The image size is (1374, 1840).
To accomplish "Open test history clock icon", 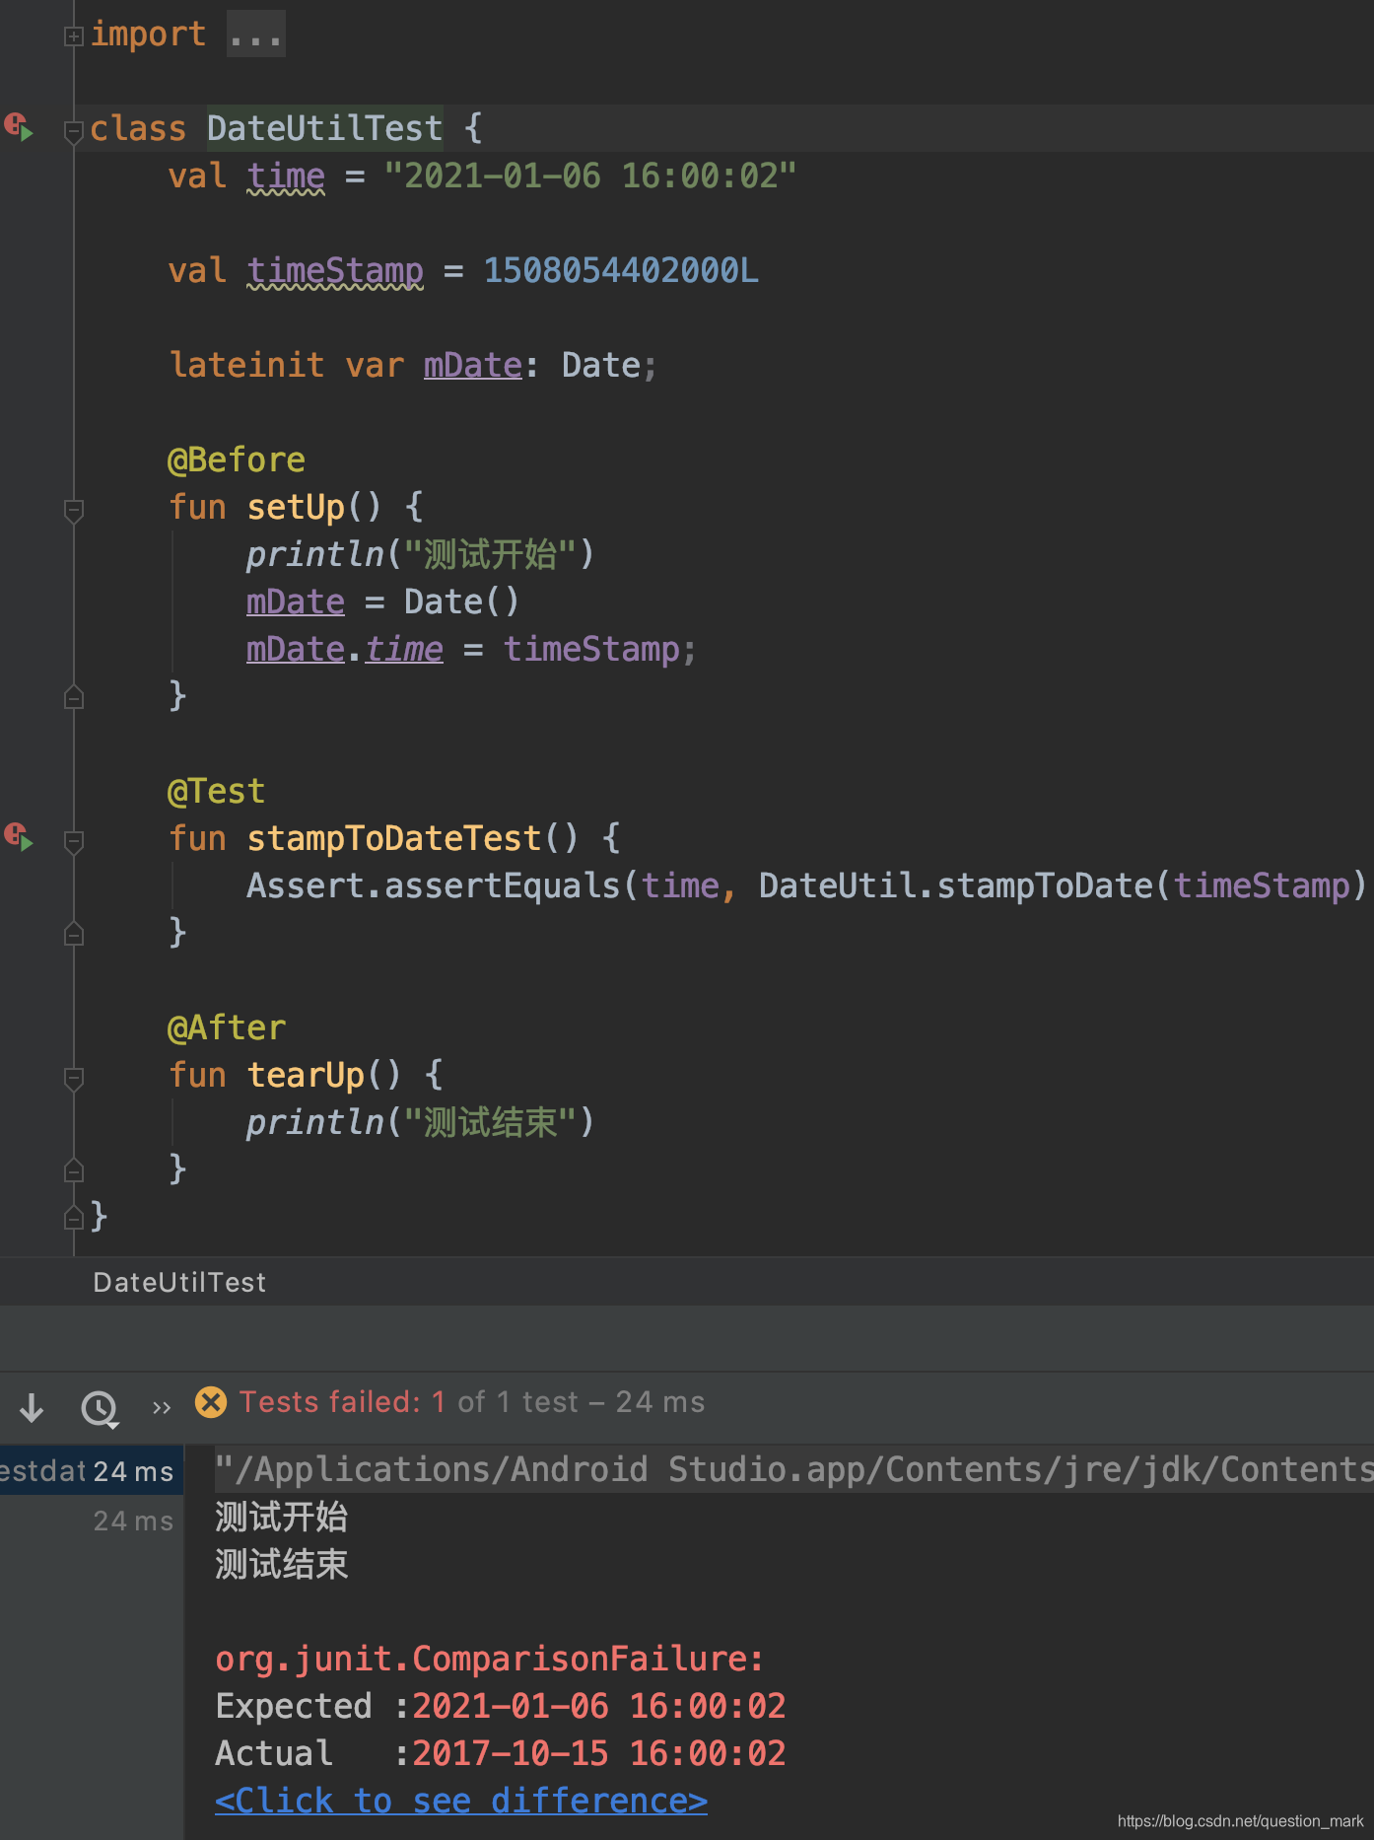I will click(x=100, y=1408).
